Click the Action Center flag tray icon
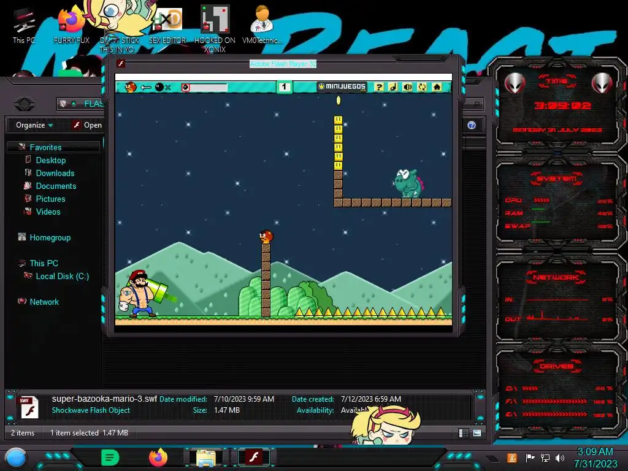The height and width of the screenshot is (471, 628). pyautogui.click(x=529, y=458)
